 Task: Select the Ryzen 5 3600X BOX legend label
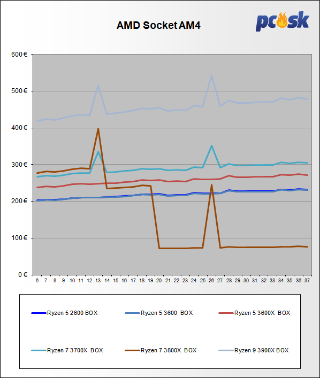262,313
